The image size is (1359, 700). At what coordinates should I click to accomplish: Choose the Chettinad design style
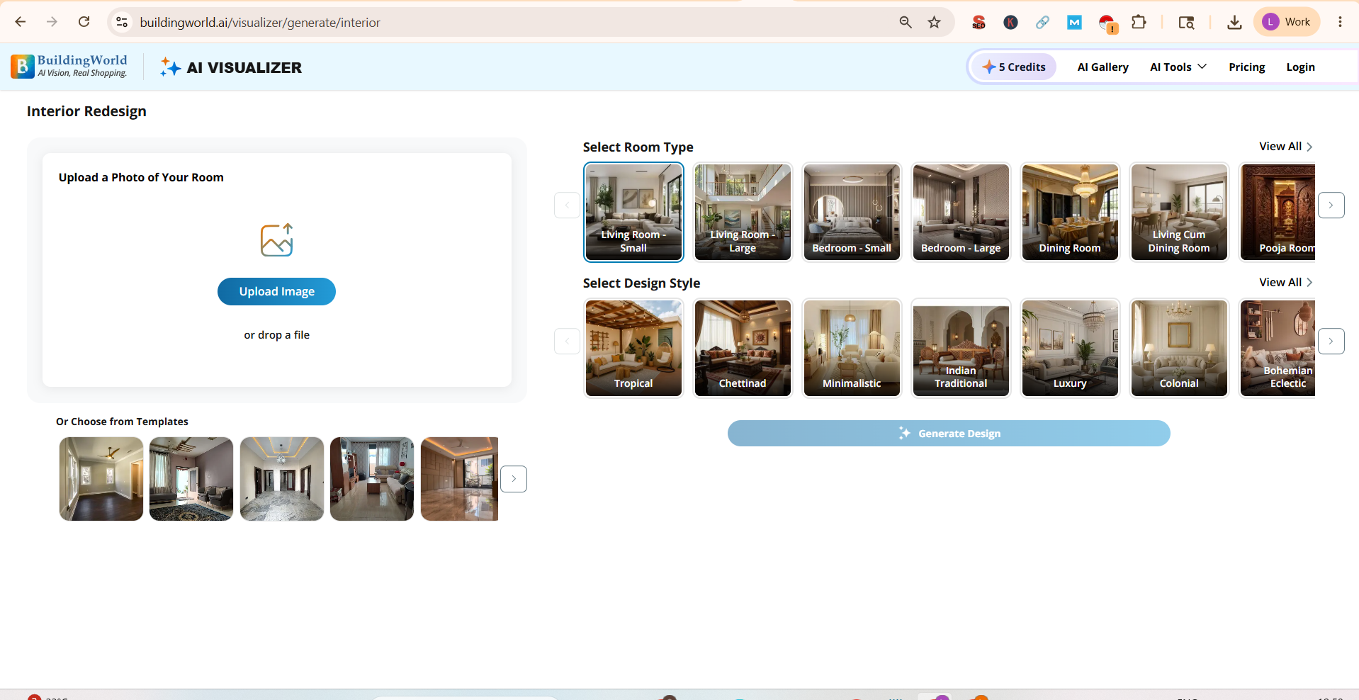(x=743, y=348)
